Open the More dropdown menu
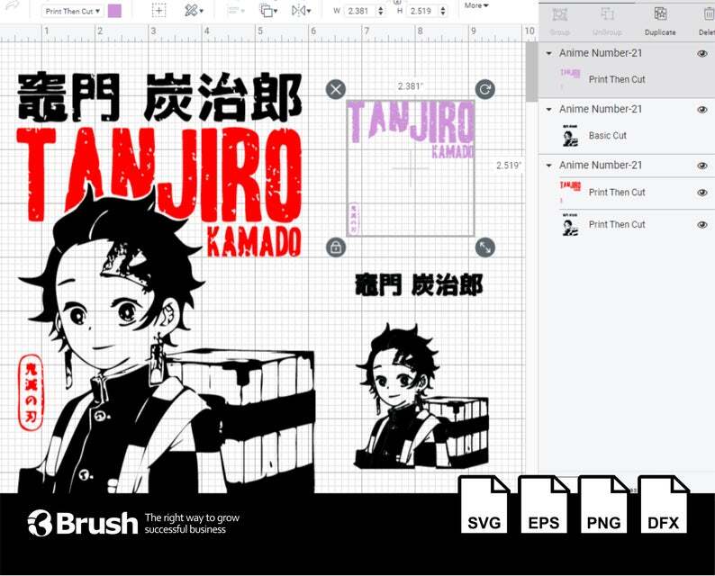715x576 pixels. 476,5
